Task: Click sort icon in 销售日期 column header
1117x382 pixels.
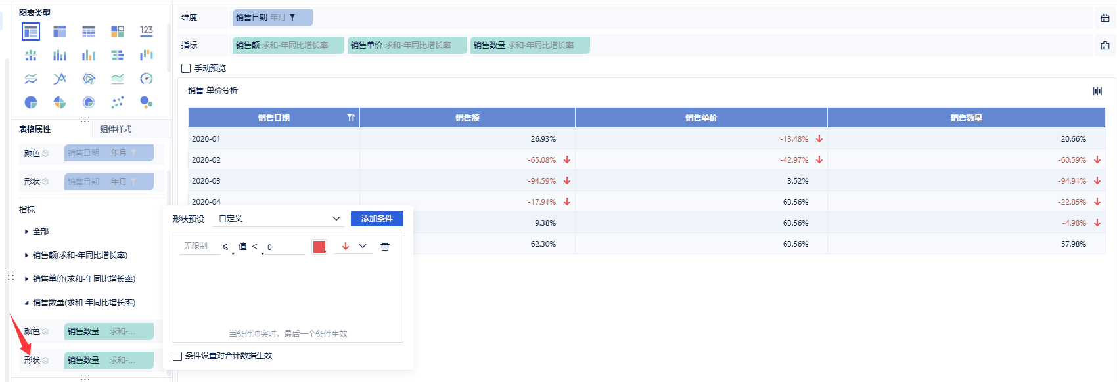Action: [351, 117]
